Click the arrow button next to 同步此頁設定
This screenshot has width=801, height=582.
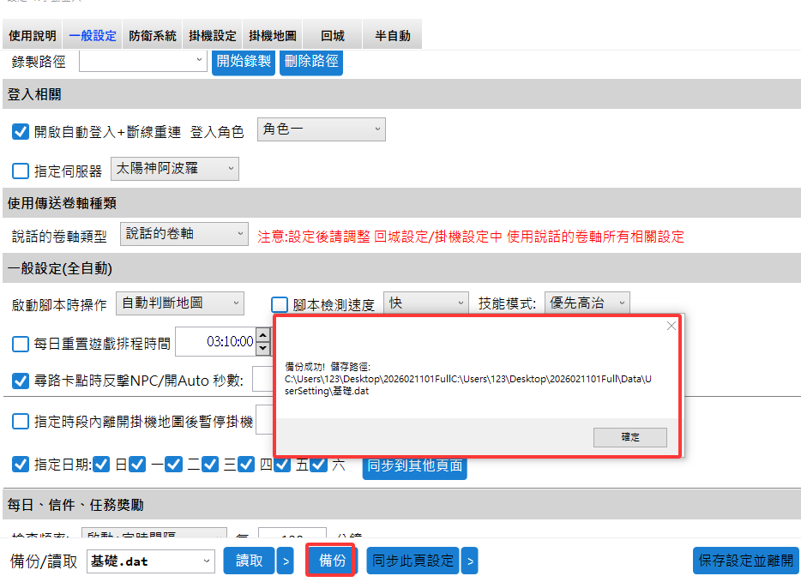[469, 561]
